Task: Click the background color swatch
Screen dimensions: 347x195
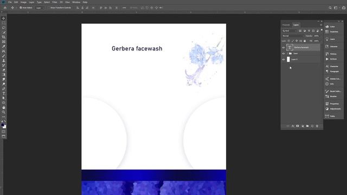Action: (5, 127)
